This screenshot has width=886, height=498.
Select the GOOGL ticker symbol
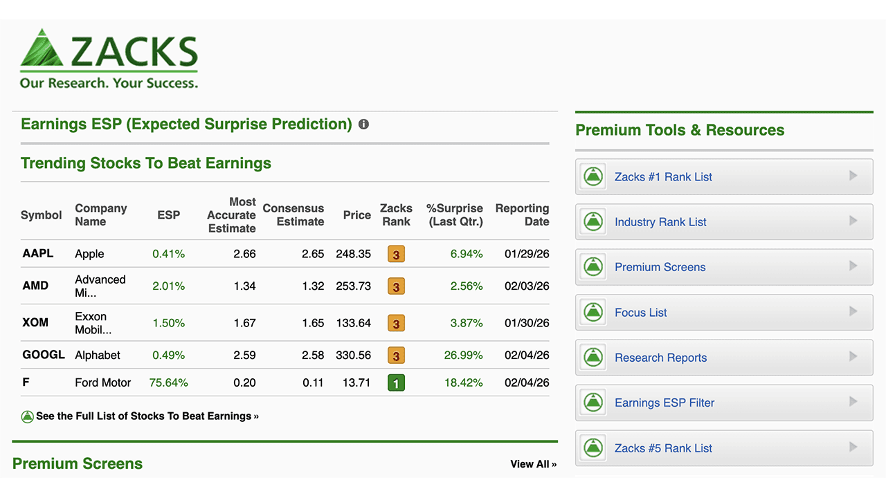(x=44, y=355)
